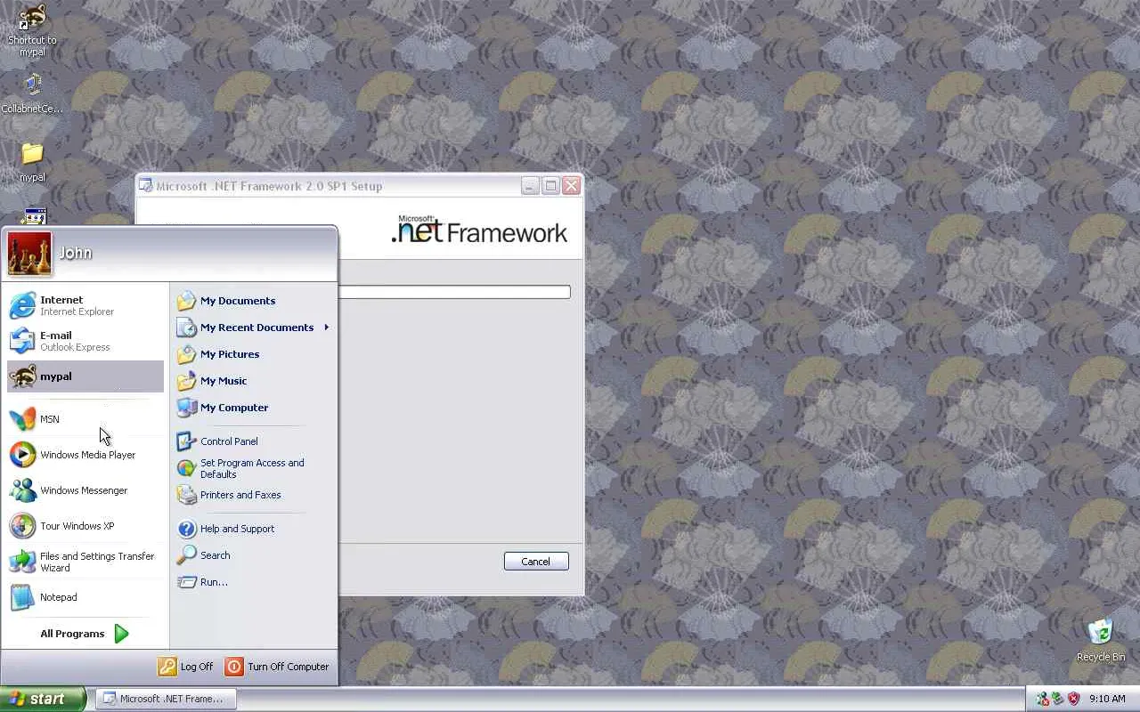
Task: Click the network connection tray icon with red X
Action: coord(1042,699)
